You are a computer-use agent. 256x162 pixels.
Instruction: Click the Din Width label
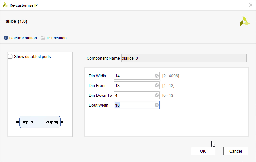(97, 76)
